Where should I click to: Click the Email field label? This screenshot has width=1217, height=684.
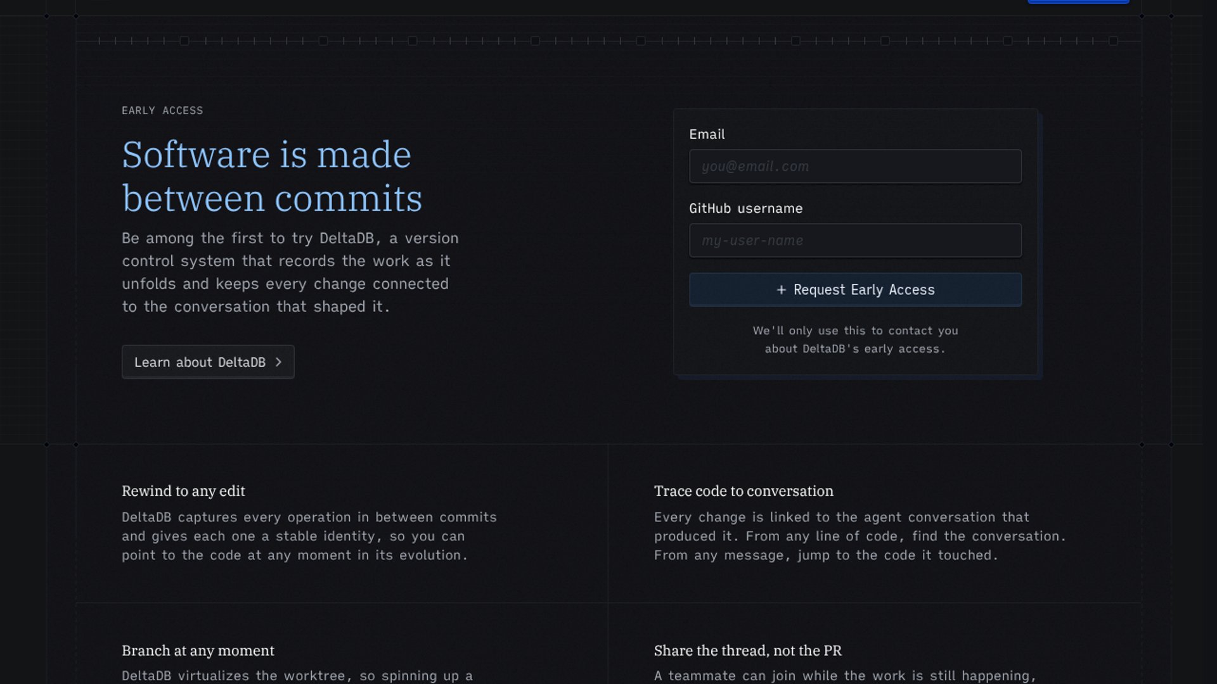point(707,134)
